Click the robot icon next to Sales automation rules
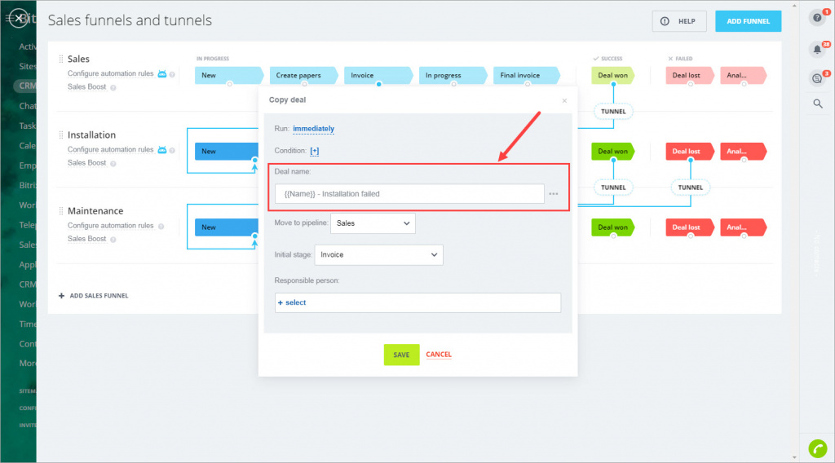 click(162, 74)
